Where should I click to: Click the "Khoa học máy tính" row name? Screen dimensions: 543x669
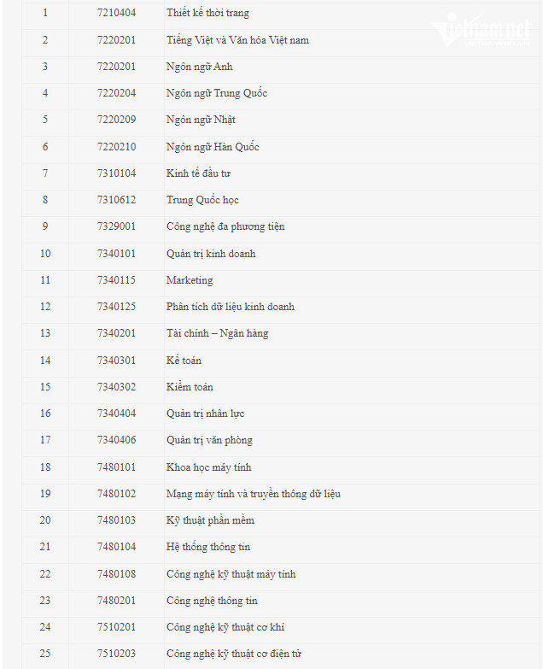coord(208,467)
